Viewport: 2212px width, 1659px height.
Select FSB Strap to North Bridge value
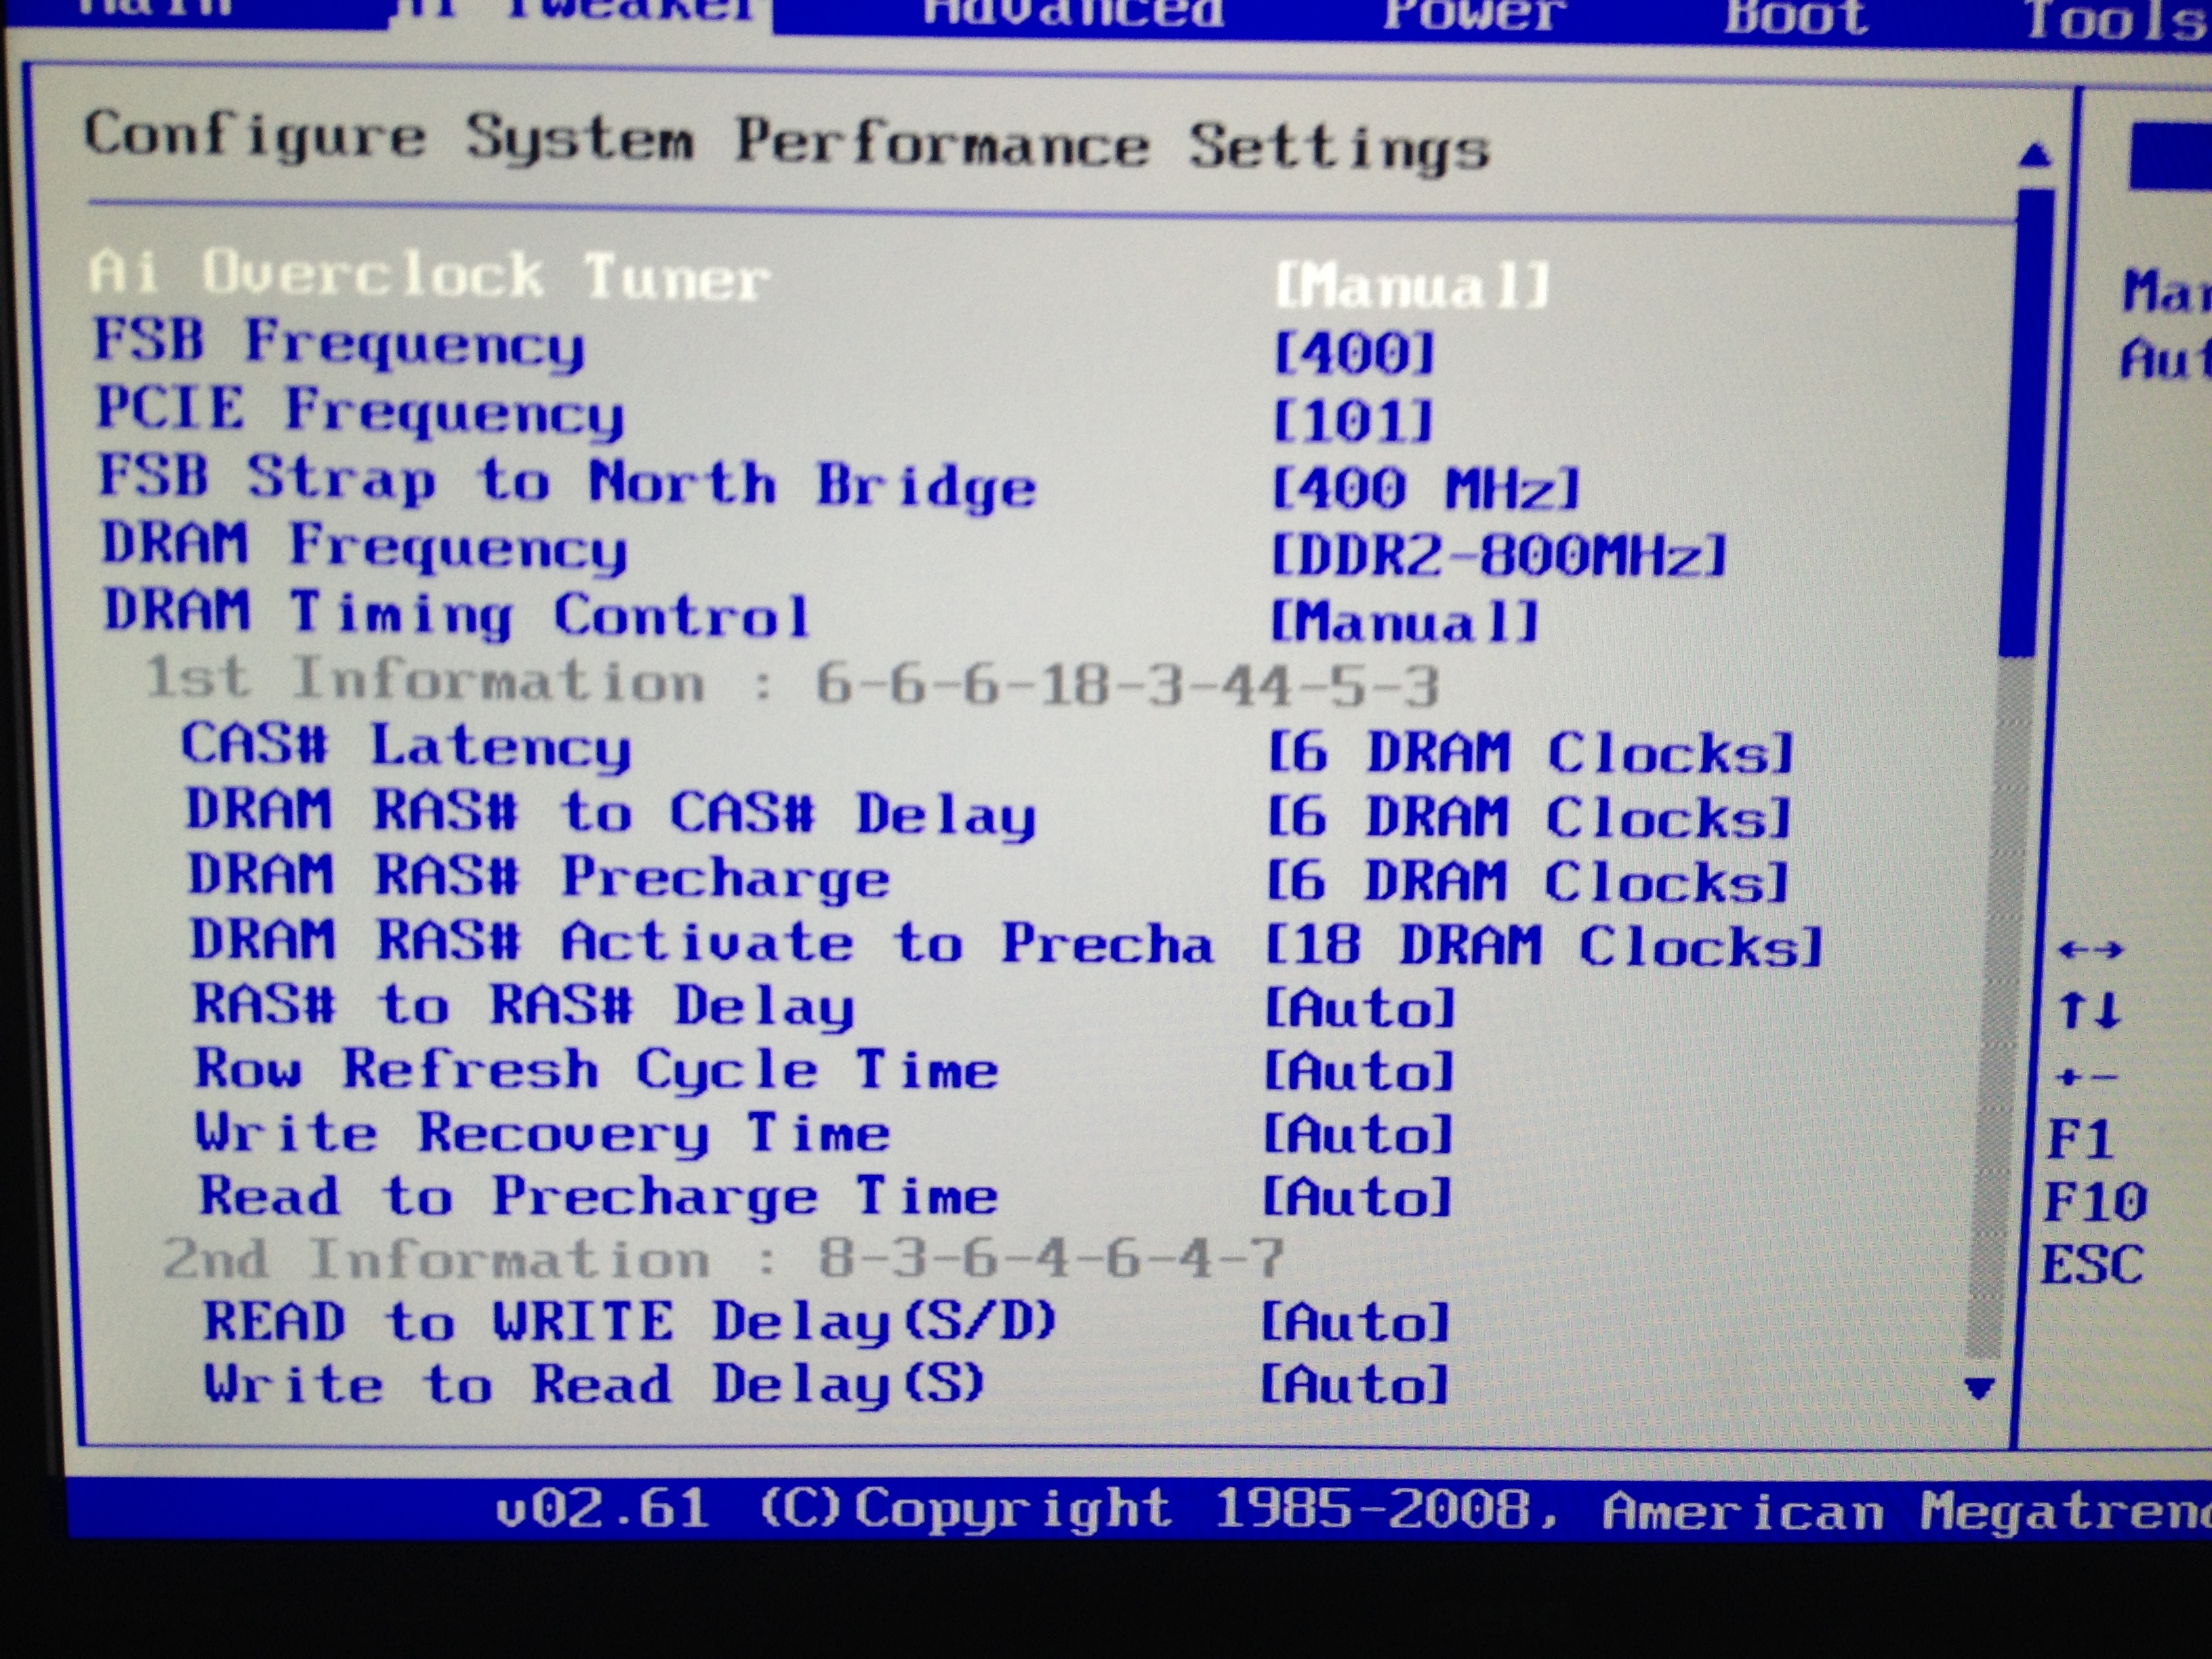(x=1426, y=488)
